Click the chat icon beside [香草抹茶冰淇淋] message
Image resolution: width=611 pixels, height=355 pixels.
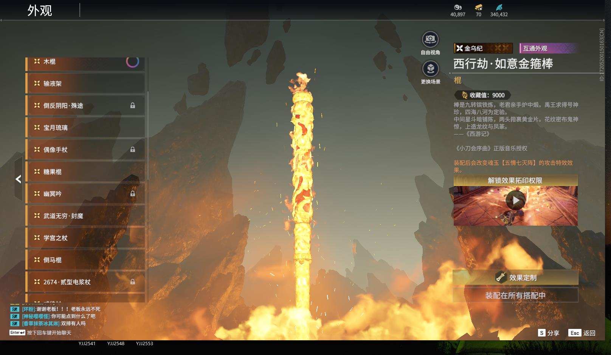15,323
